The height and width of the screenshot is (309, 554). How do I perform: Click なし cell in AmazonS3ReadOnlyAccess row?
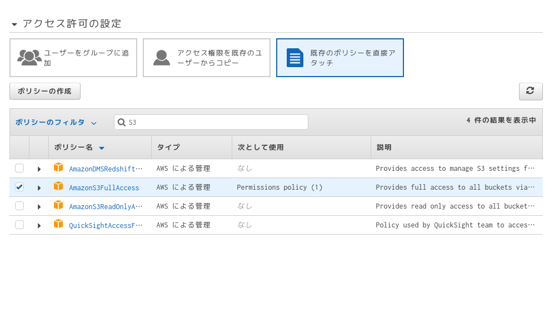click(x=244, y=206)
